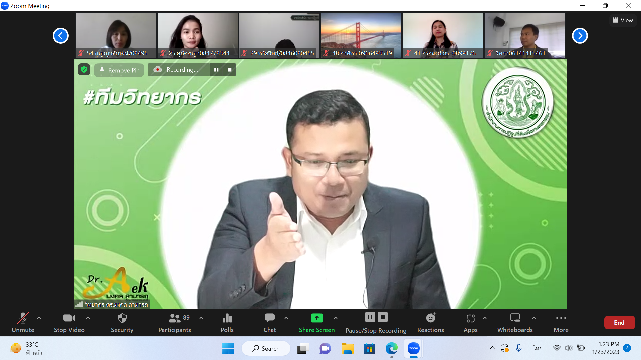The width and height of the screenshot is (641, 360).
Task: Stop recording in the Recording indicator
Action: click(230, 70)
